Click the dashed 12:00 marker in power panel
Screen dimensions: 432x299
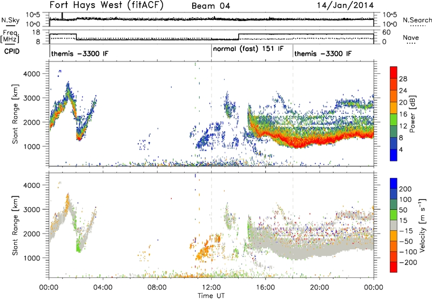click(x=212, y=114)
